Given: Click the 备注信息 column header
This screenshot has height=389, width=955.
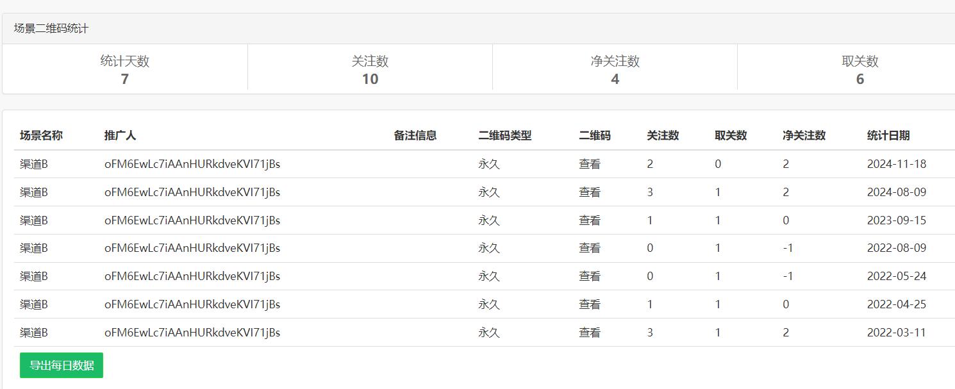Looking at the screenshot, I should [x=415, y=135].
